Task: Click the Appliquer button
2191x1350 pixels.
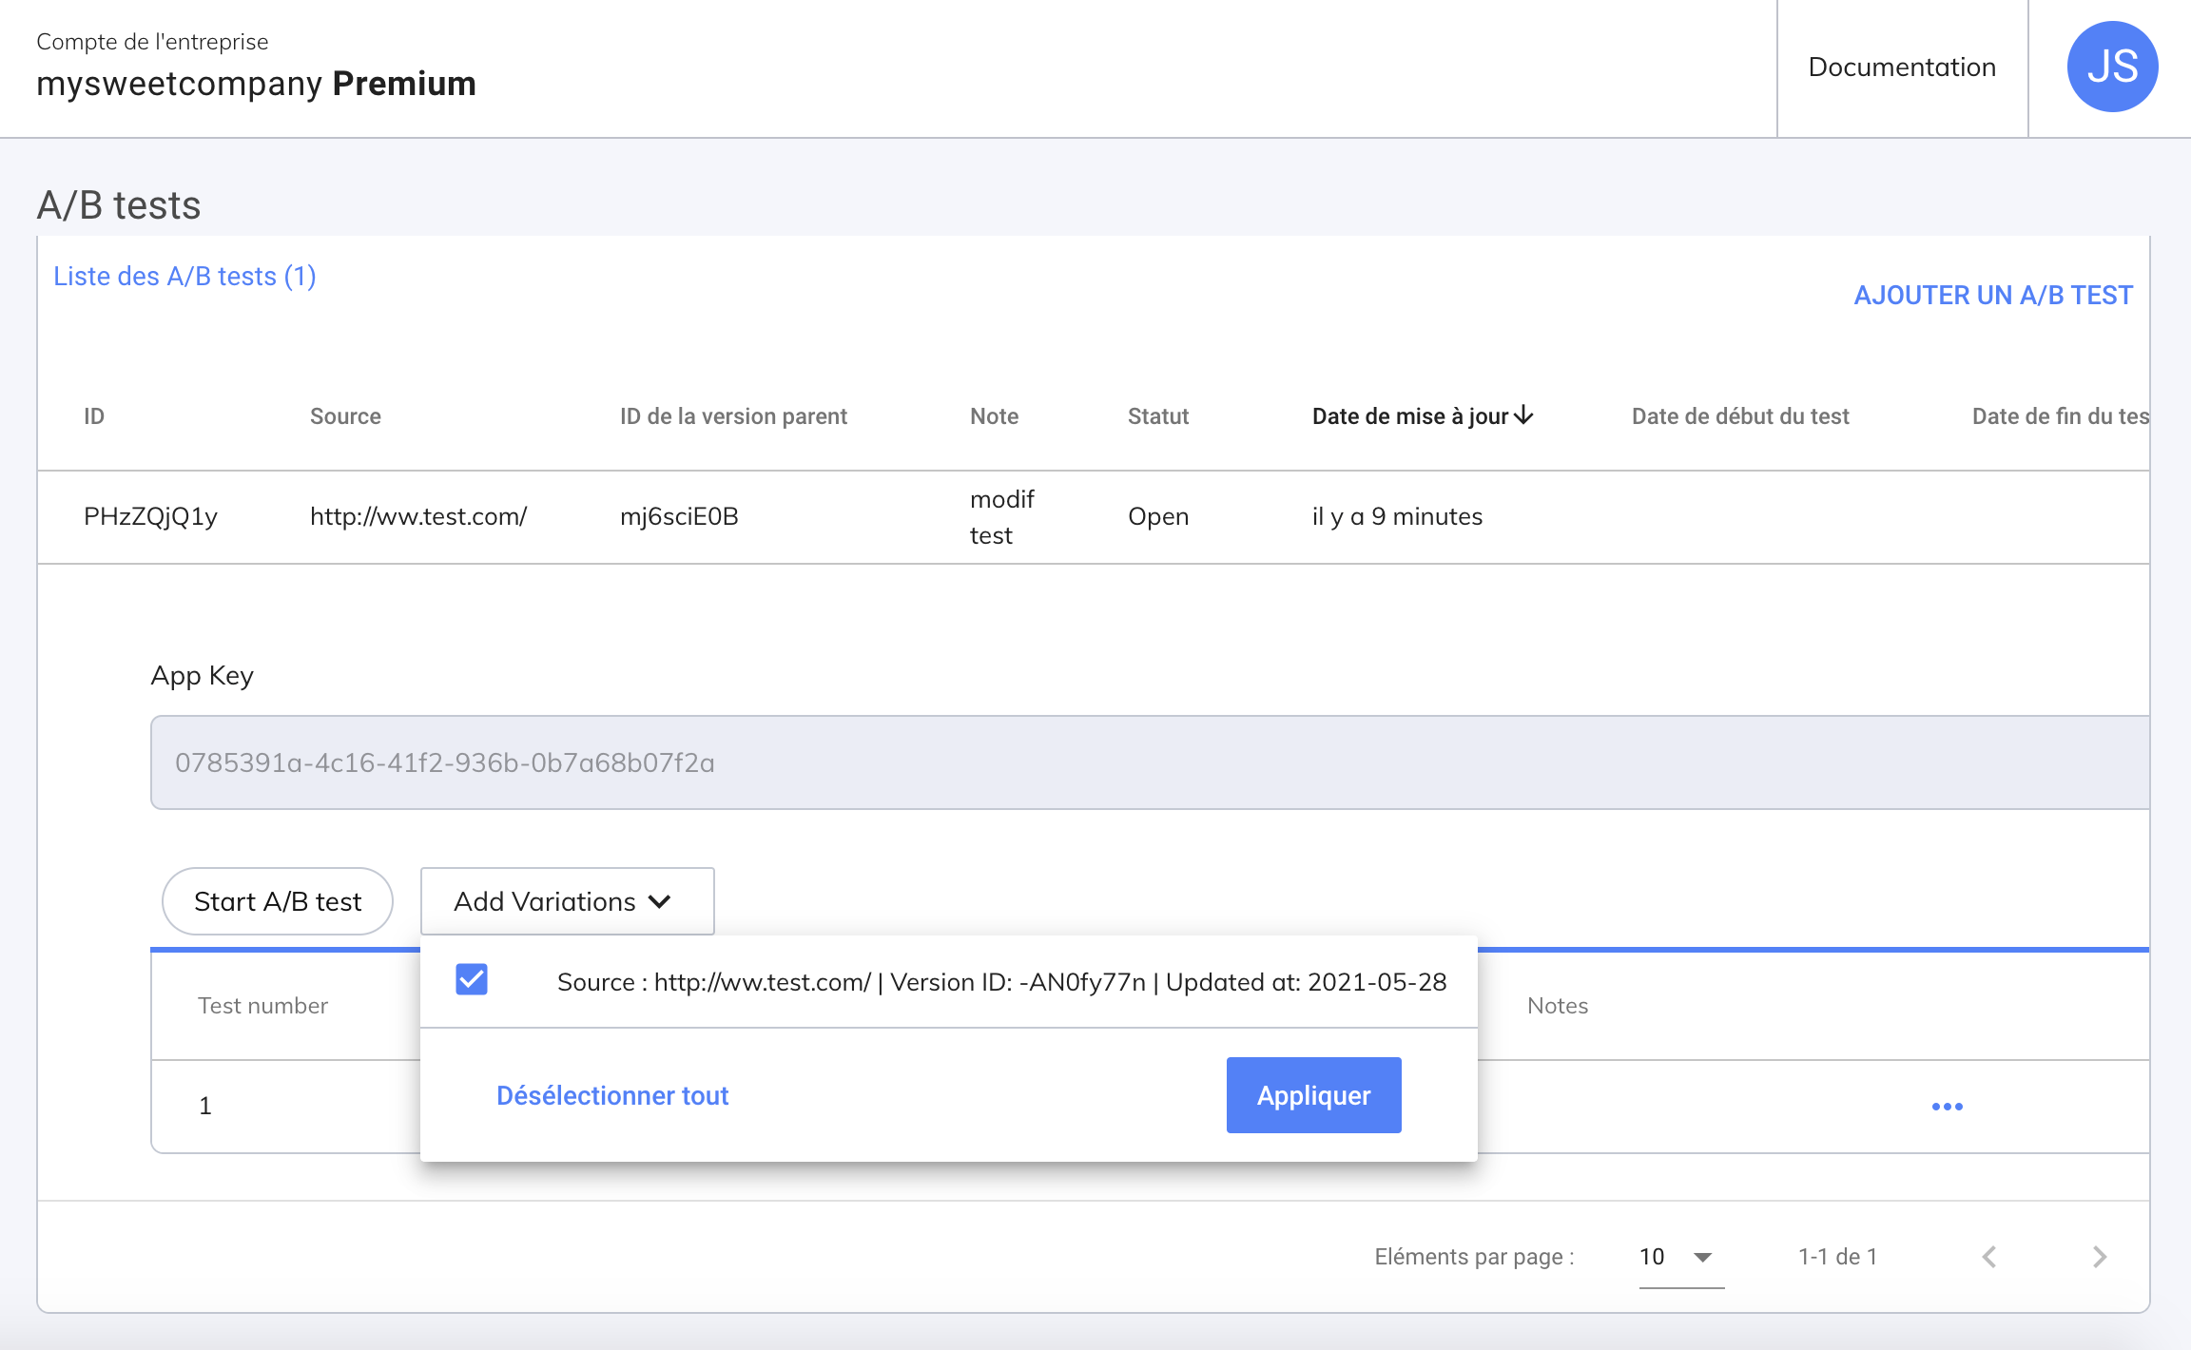Action: tap(1313, 1095)
